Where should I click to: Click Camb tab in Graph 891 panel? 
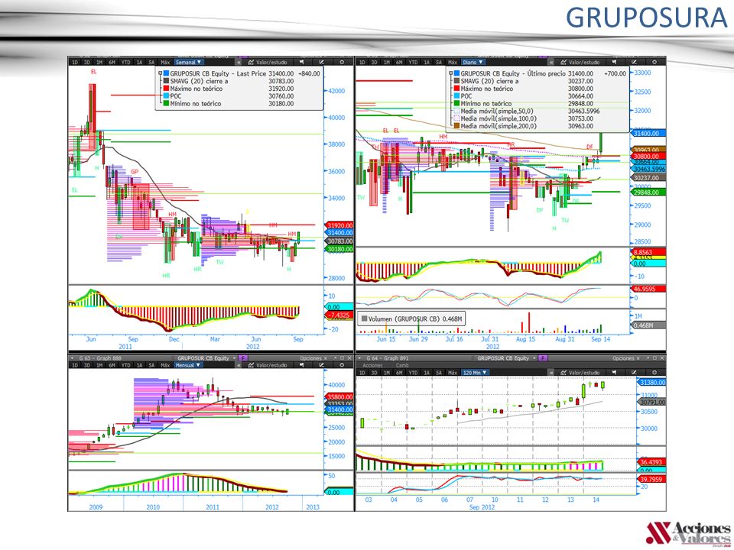pos(402,365)
